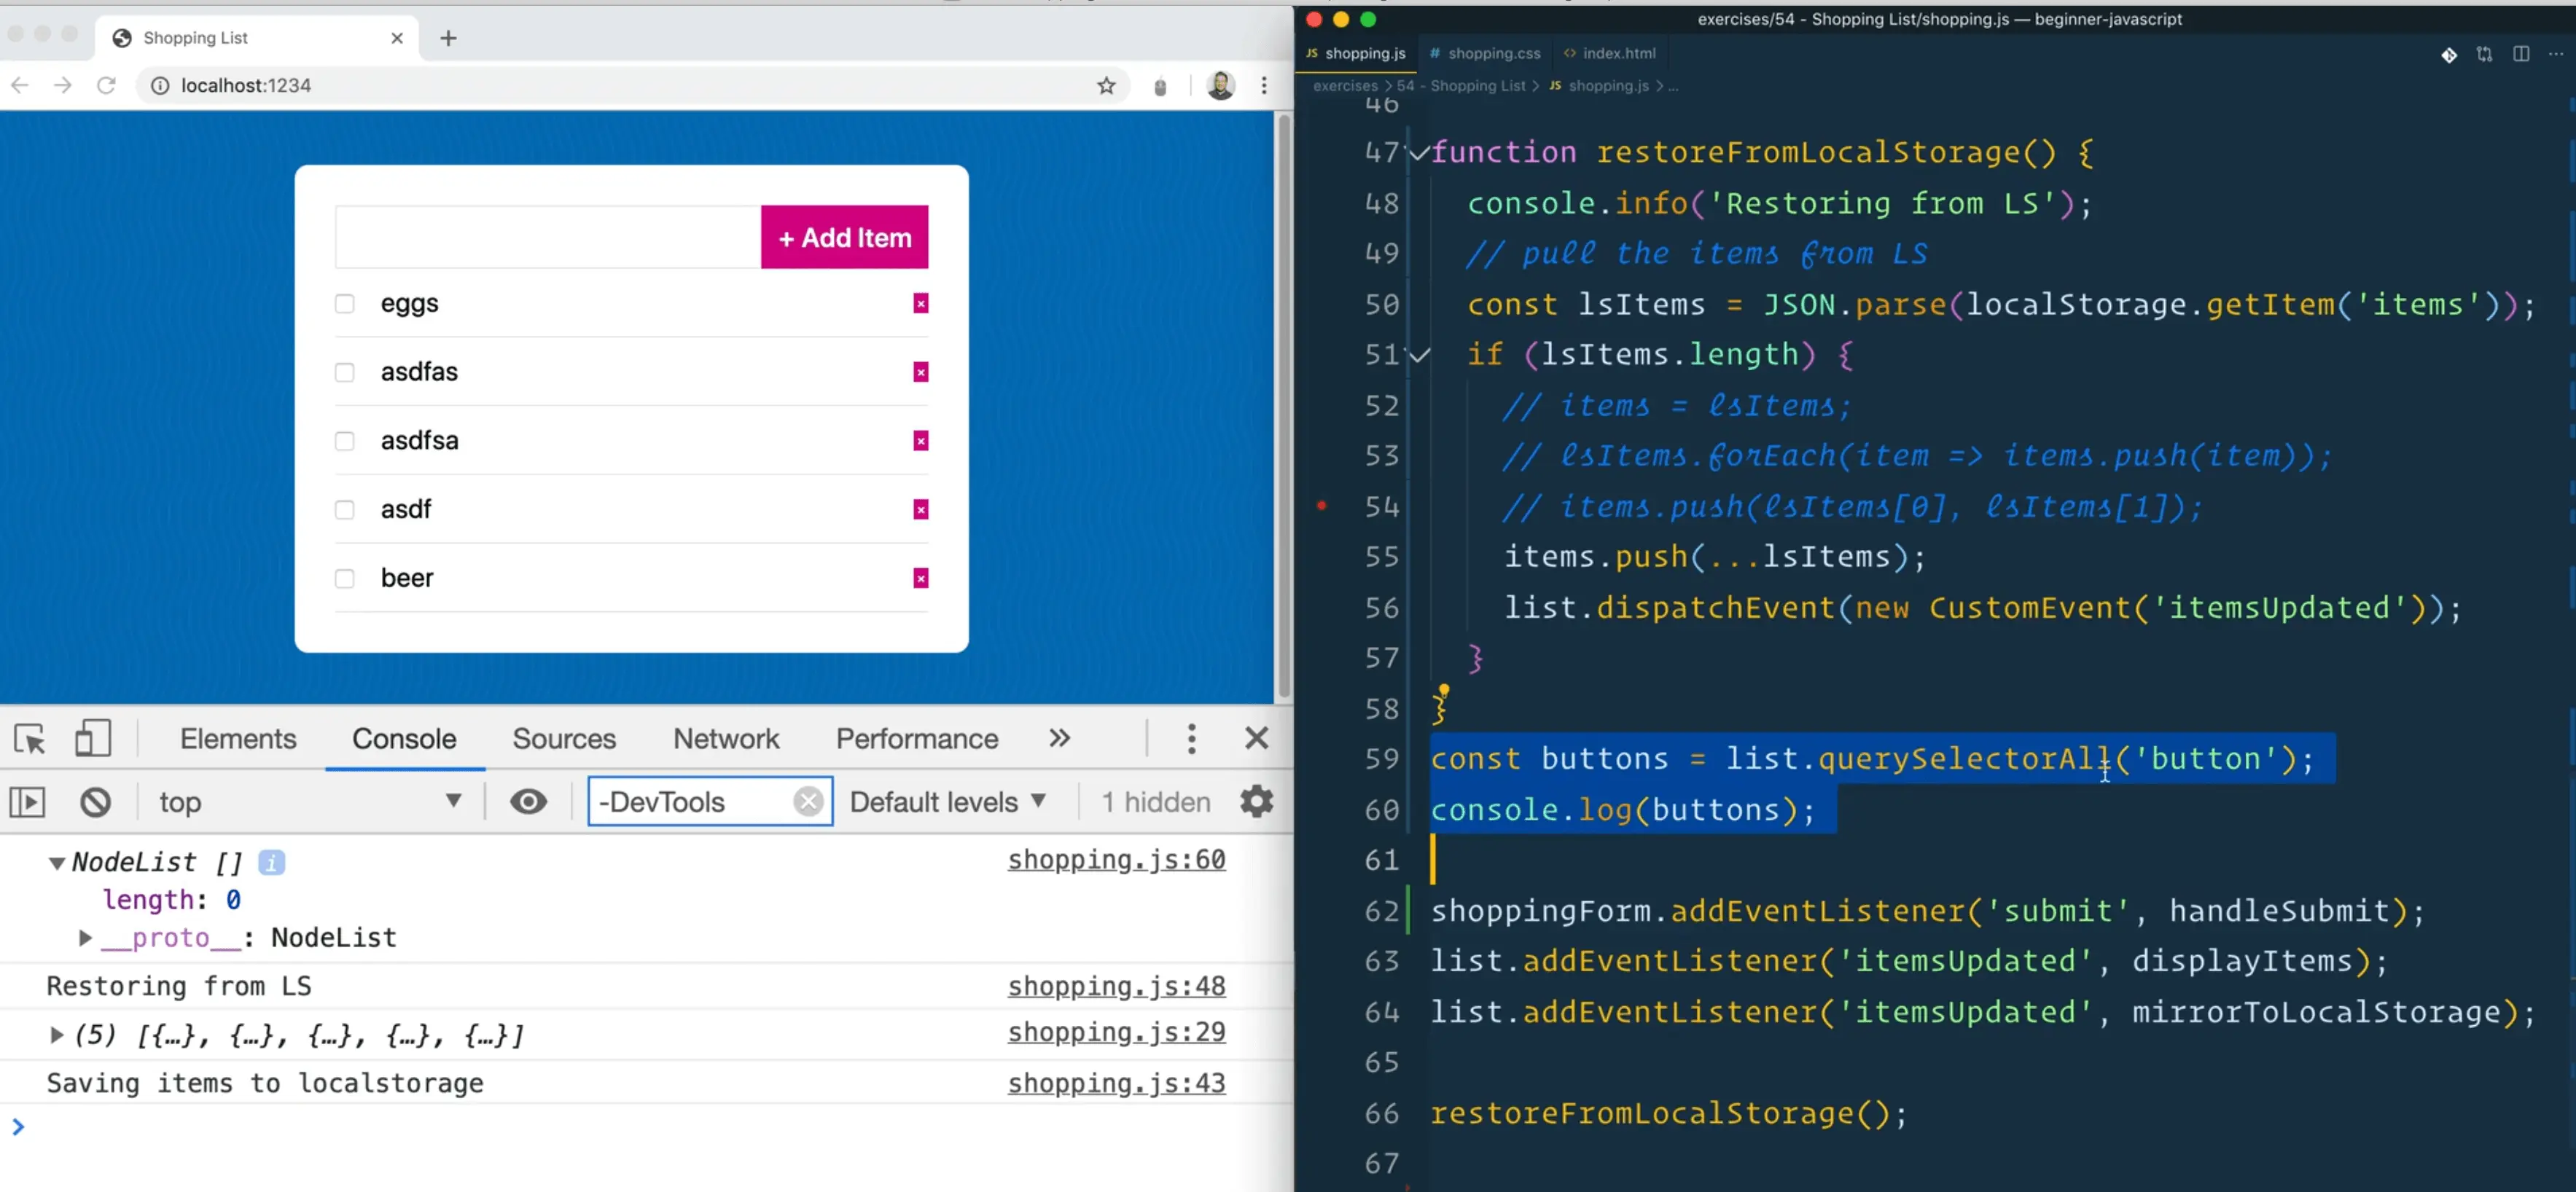The image size is (2576, 1192).
Task: Toggle device toolbar icon in DevTools
Action: [x=93, y=740]
